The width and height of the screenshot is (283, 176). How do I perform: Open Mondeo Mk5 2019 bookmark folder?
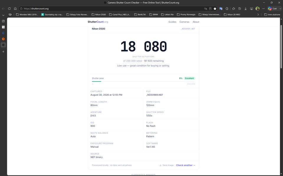pos(27,15)
